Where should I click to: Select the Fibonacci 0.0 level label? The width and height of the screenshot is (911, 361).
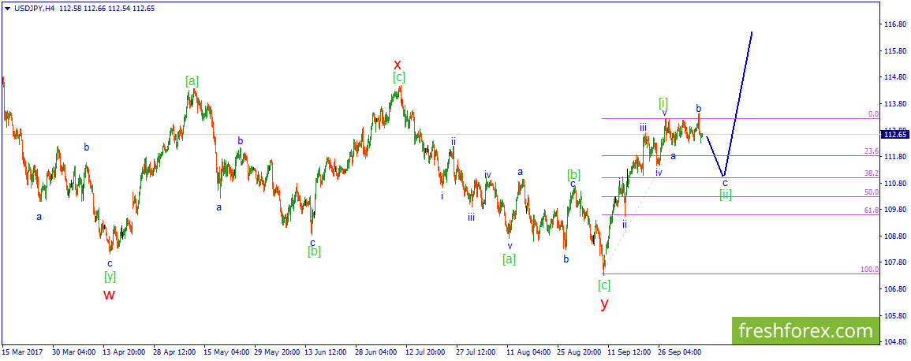873,114
